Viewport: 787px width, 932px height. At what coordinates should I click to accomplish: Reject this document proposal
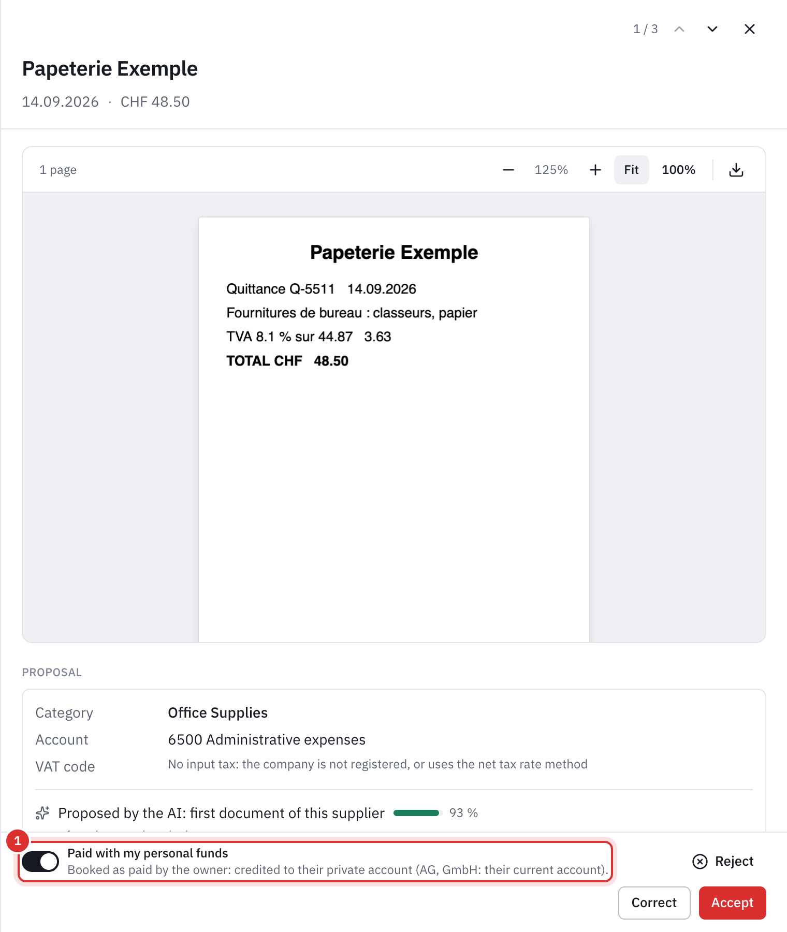723,861
